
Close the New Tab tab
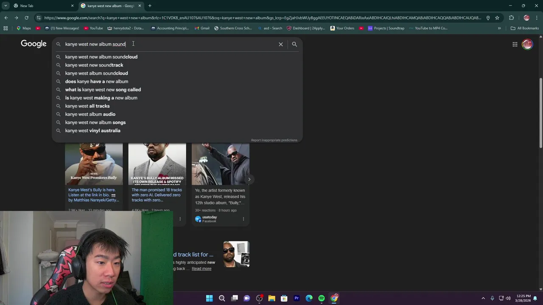pyautogui.click(x=72, y=6)
